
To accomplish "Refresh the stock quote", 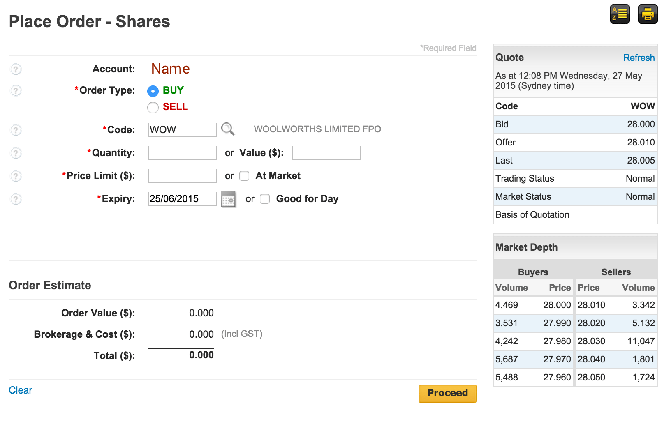I will click(639, 58).
